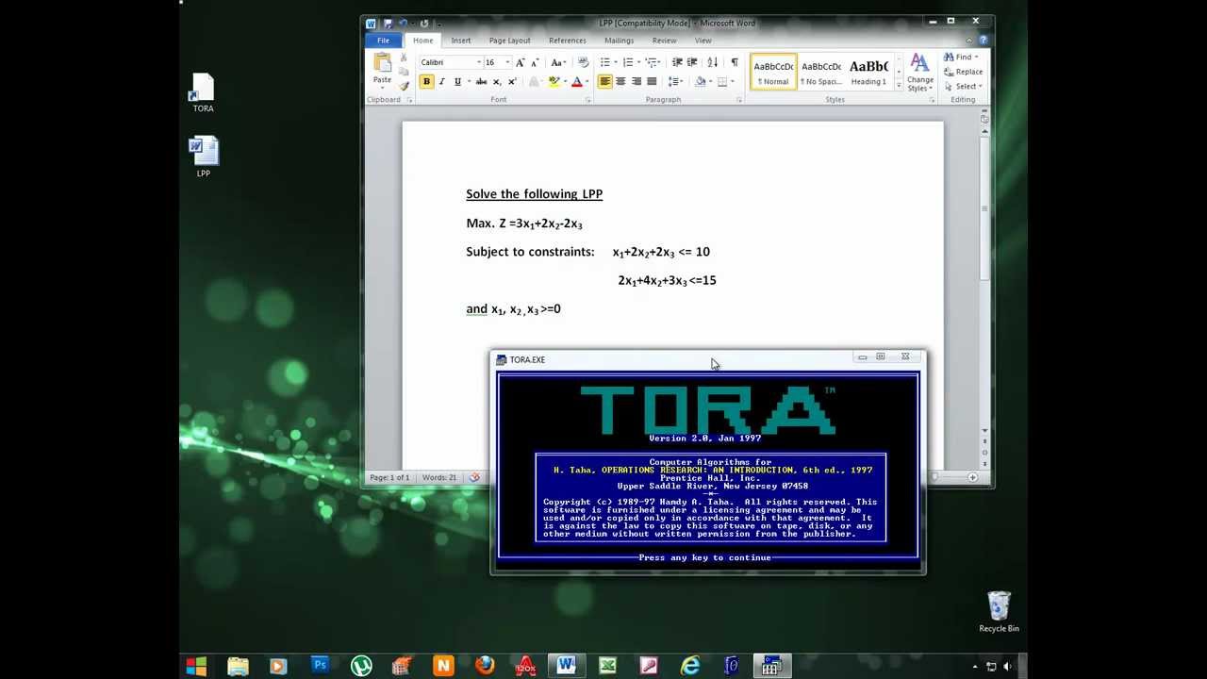Click the Shading paint bucket icon
The image size is (1207, 679).
pos(700,82)
